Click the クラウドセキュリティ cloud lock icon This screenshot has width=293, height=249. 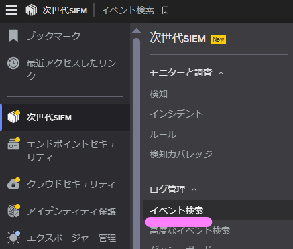coord(13,184)
